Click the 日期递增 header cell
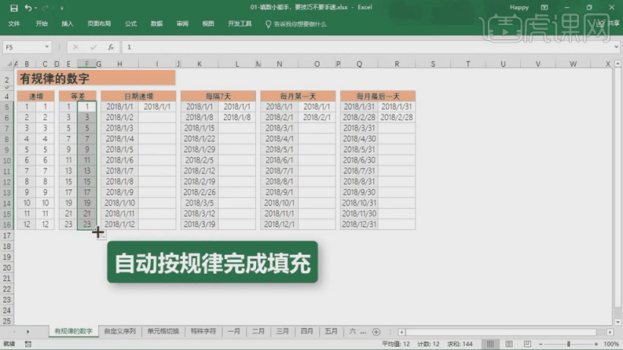This screenshot has height=350, width=623. click(138, 96)
